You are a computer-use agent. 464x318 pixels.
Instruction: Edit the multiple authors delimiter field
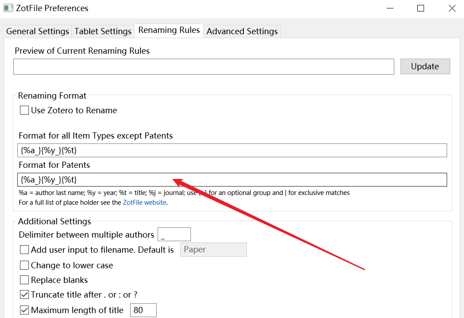click(x=174, y=235)
